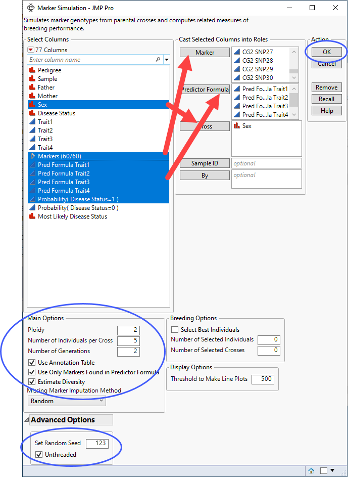The image size is (348, 477).
Task: Click the Ploidy value field
Action: click(x=128, y=330)
